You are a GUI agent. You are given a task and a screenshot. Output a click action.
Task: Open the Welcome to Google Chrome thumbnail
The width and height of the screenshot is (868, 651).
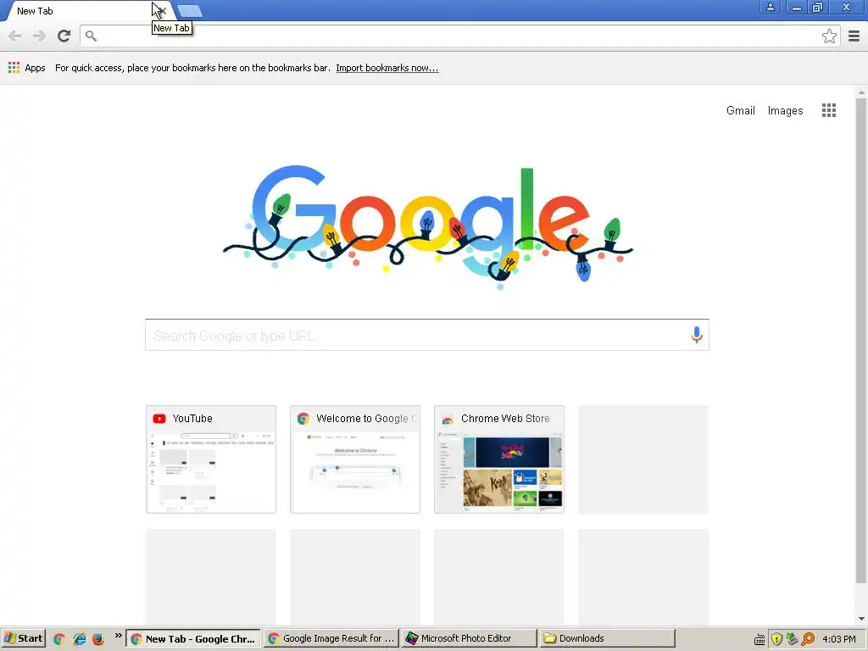coord(355,459)
